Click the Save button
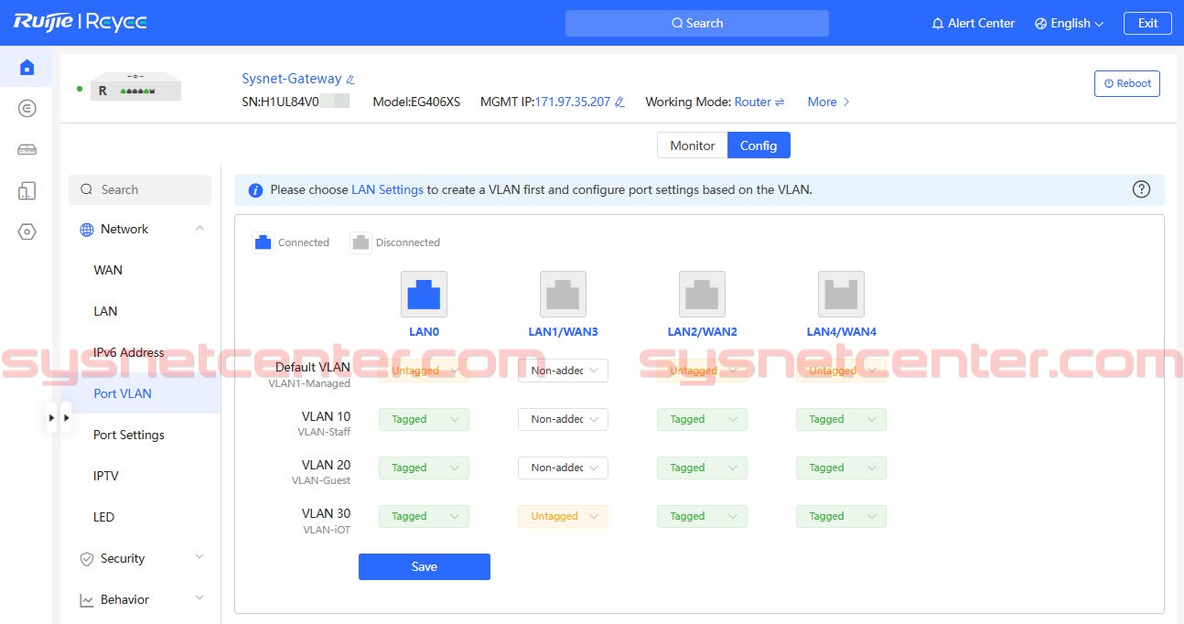 [x=424, y=566]
